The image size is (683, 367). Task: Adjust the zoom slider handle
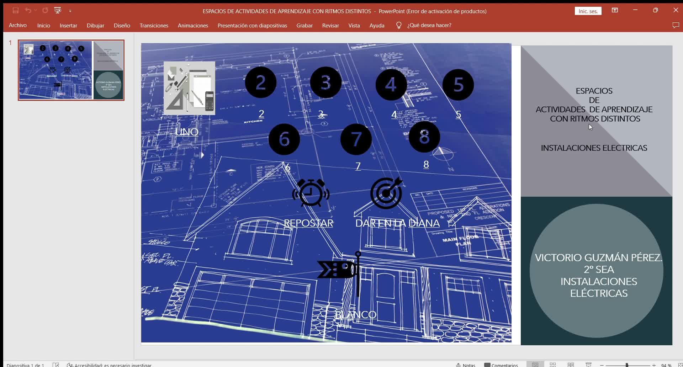tap(627, 365)
